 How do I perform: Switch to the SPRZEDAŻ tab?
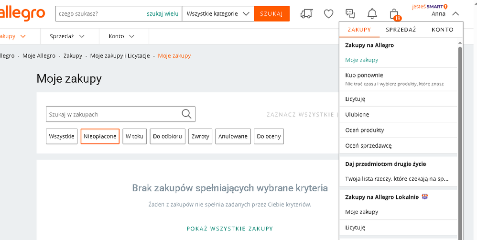click(401, 30)
